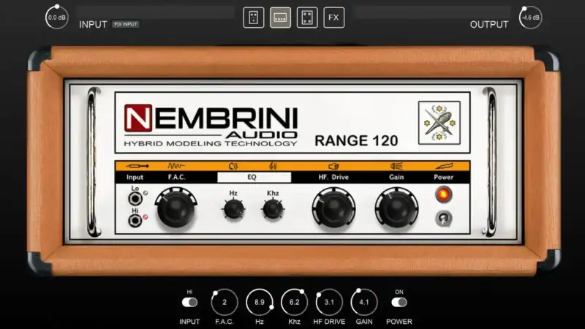Viewport: 585px width, 329px height.
Task: Click the F.A.C. rotary knob on amp panel
Action: (175, 209)
